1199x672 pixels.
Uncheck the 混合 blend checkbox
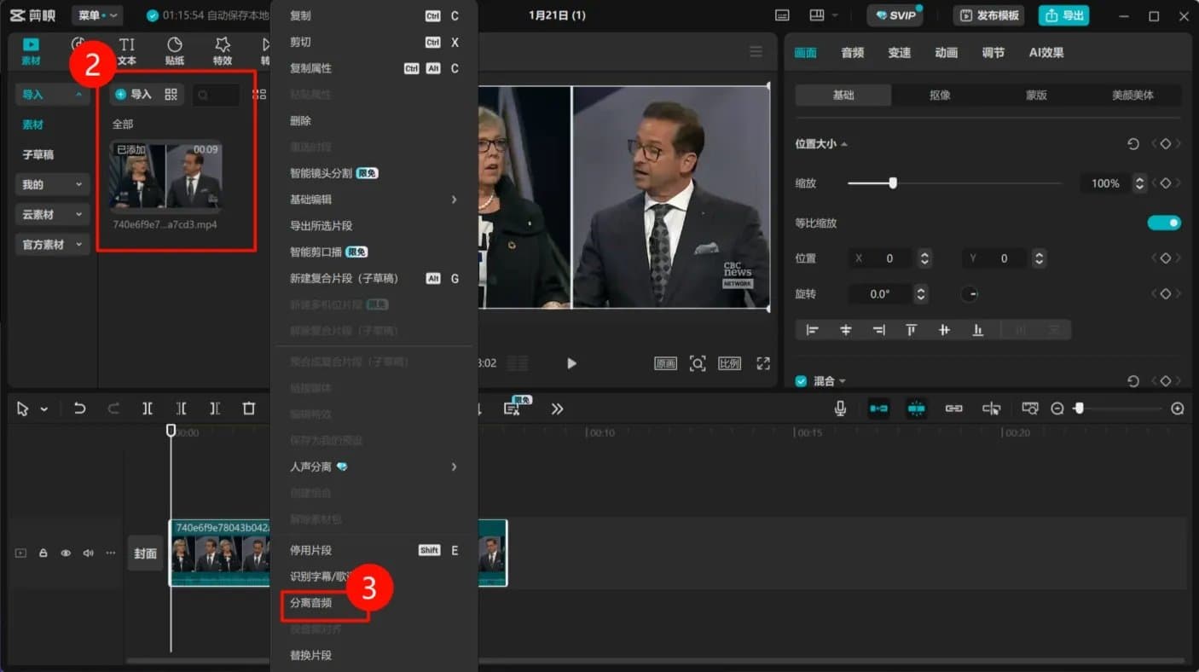(x=801, y=381)
